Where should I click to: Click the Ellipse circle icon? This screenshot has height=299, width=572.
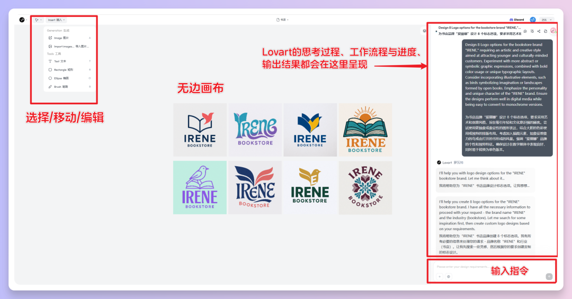[50, 78]
